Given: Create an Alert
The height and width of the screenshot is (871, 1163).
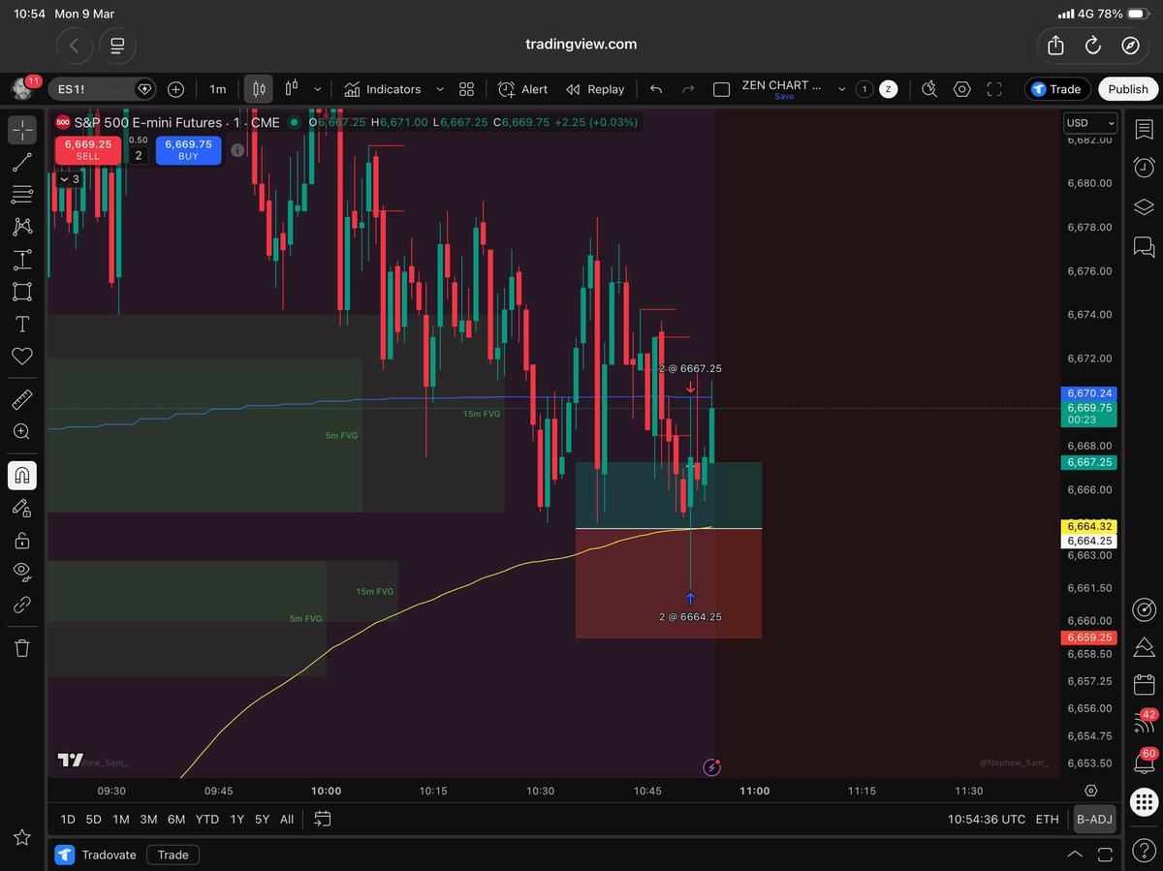Looking at the screenshot, I should tap(522, 89).
